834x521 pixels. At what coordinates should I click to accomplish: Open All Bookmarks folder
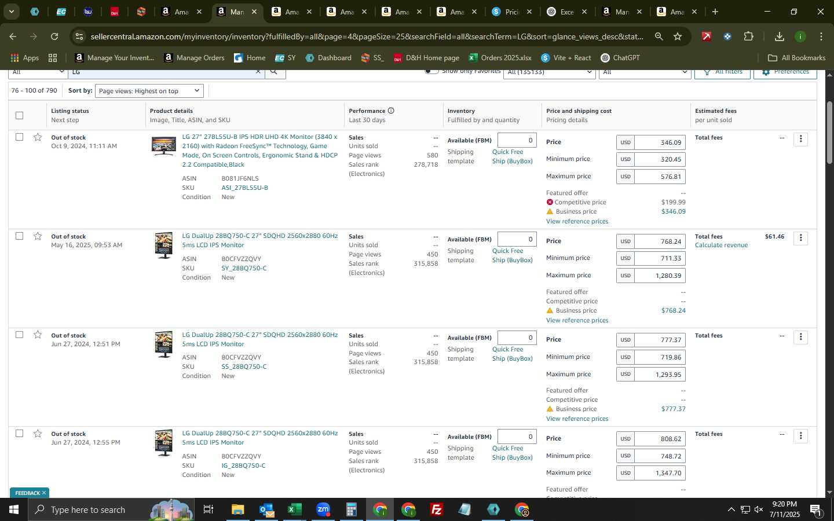pos(796,58)
